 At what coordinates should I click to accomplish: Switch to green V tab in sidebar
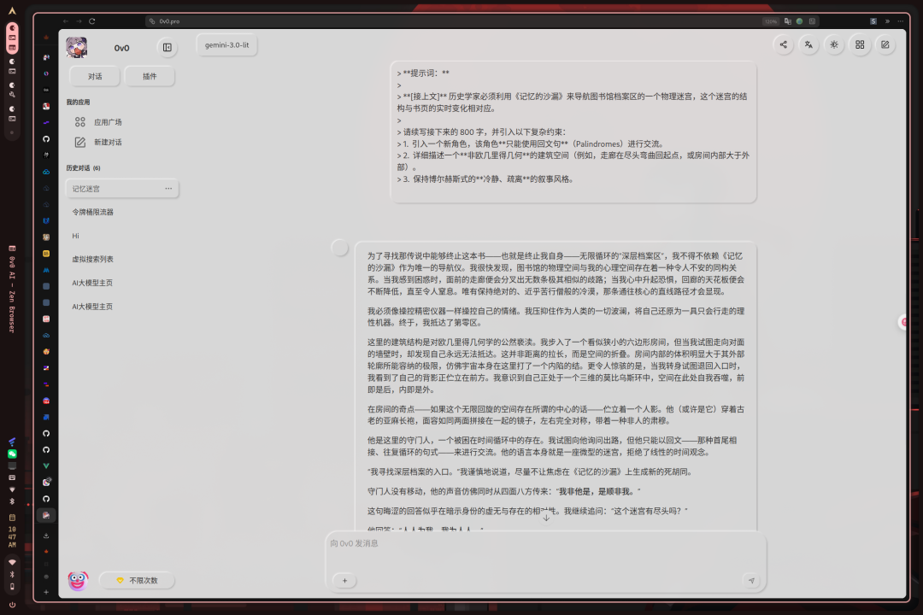[46, 466]
